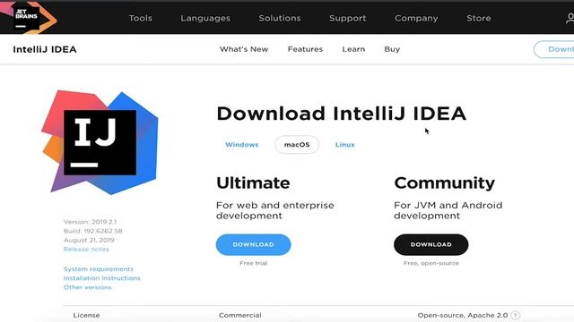Open the Store menu
The width and height of the screenshot is (574, 322).
[x=478, y=18]
